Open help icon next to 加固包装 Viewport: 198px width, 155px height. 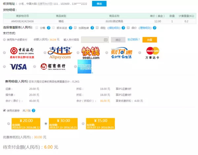point(92,28)
